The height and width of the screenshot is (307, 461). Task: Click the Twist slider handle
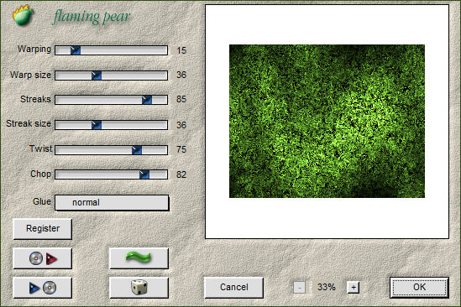click(x=137, y=150)
